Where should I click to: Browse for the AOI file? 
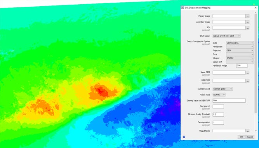click(x=247, y=28)
